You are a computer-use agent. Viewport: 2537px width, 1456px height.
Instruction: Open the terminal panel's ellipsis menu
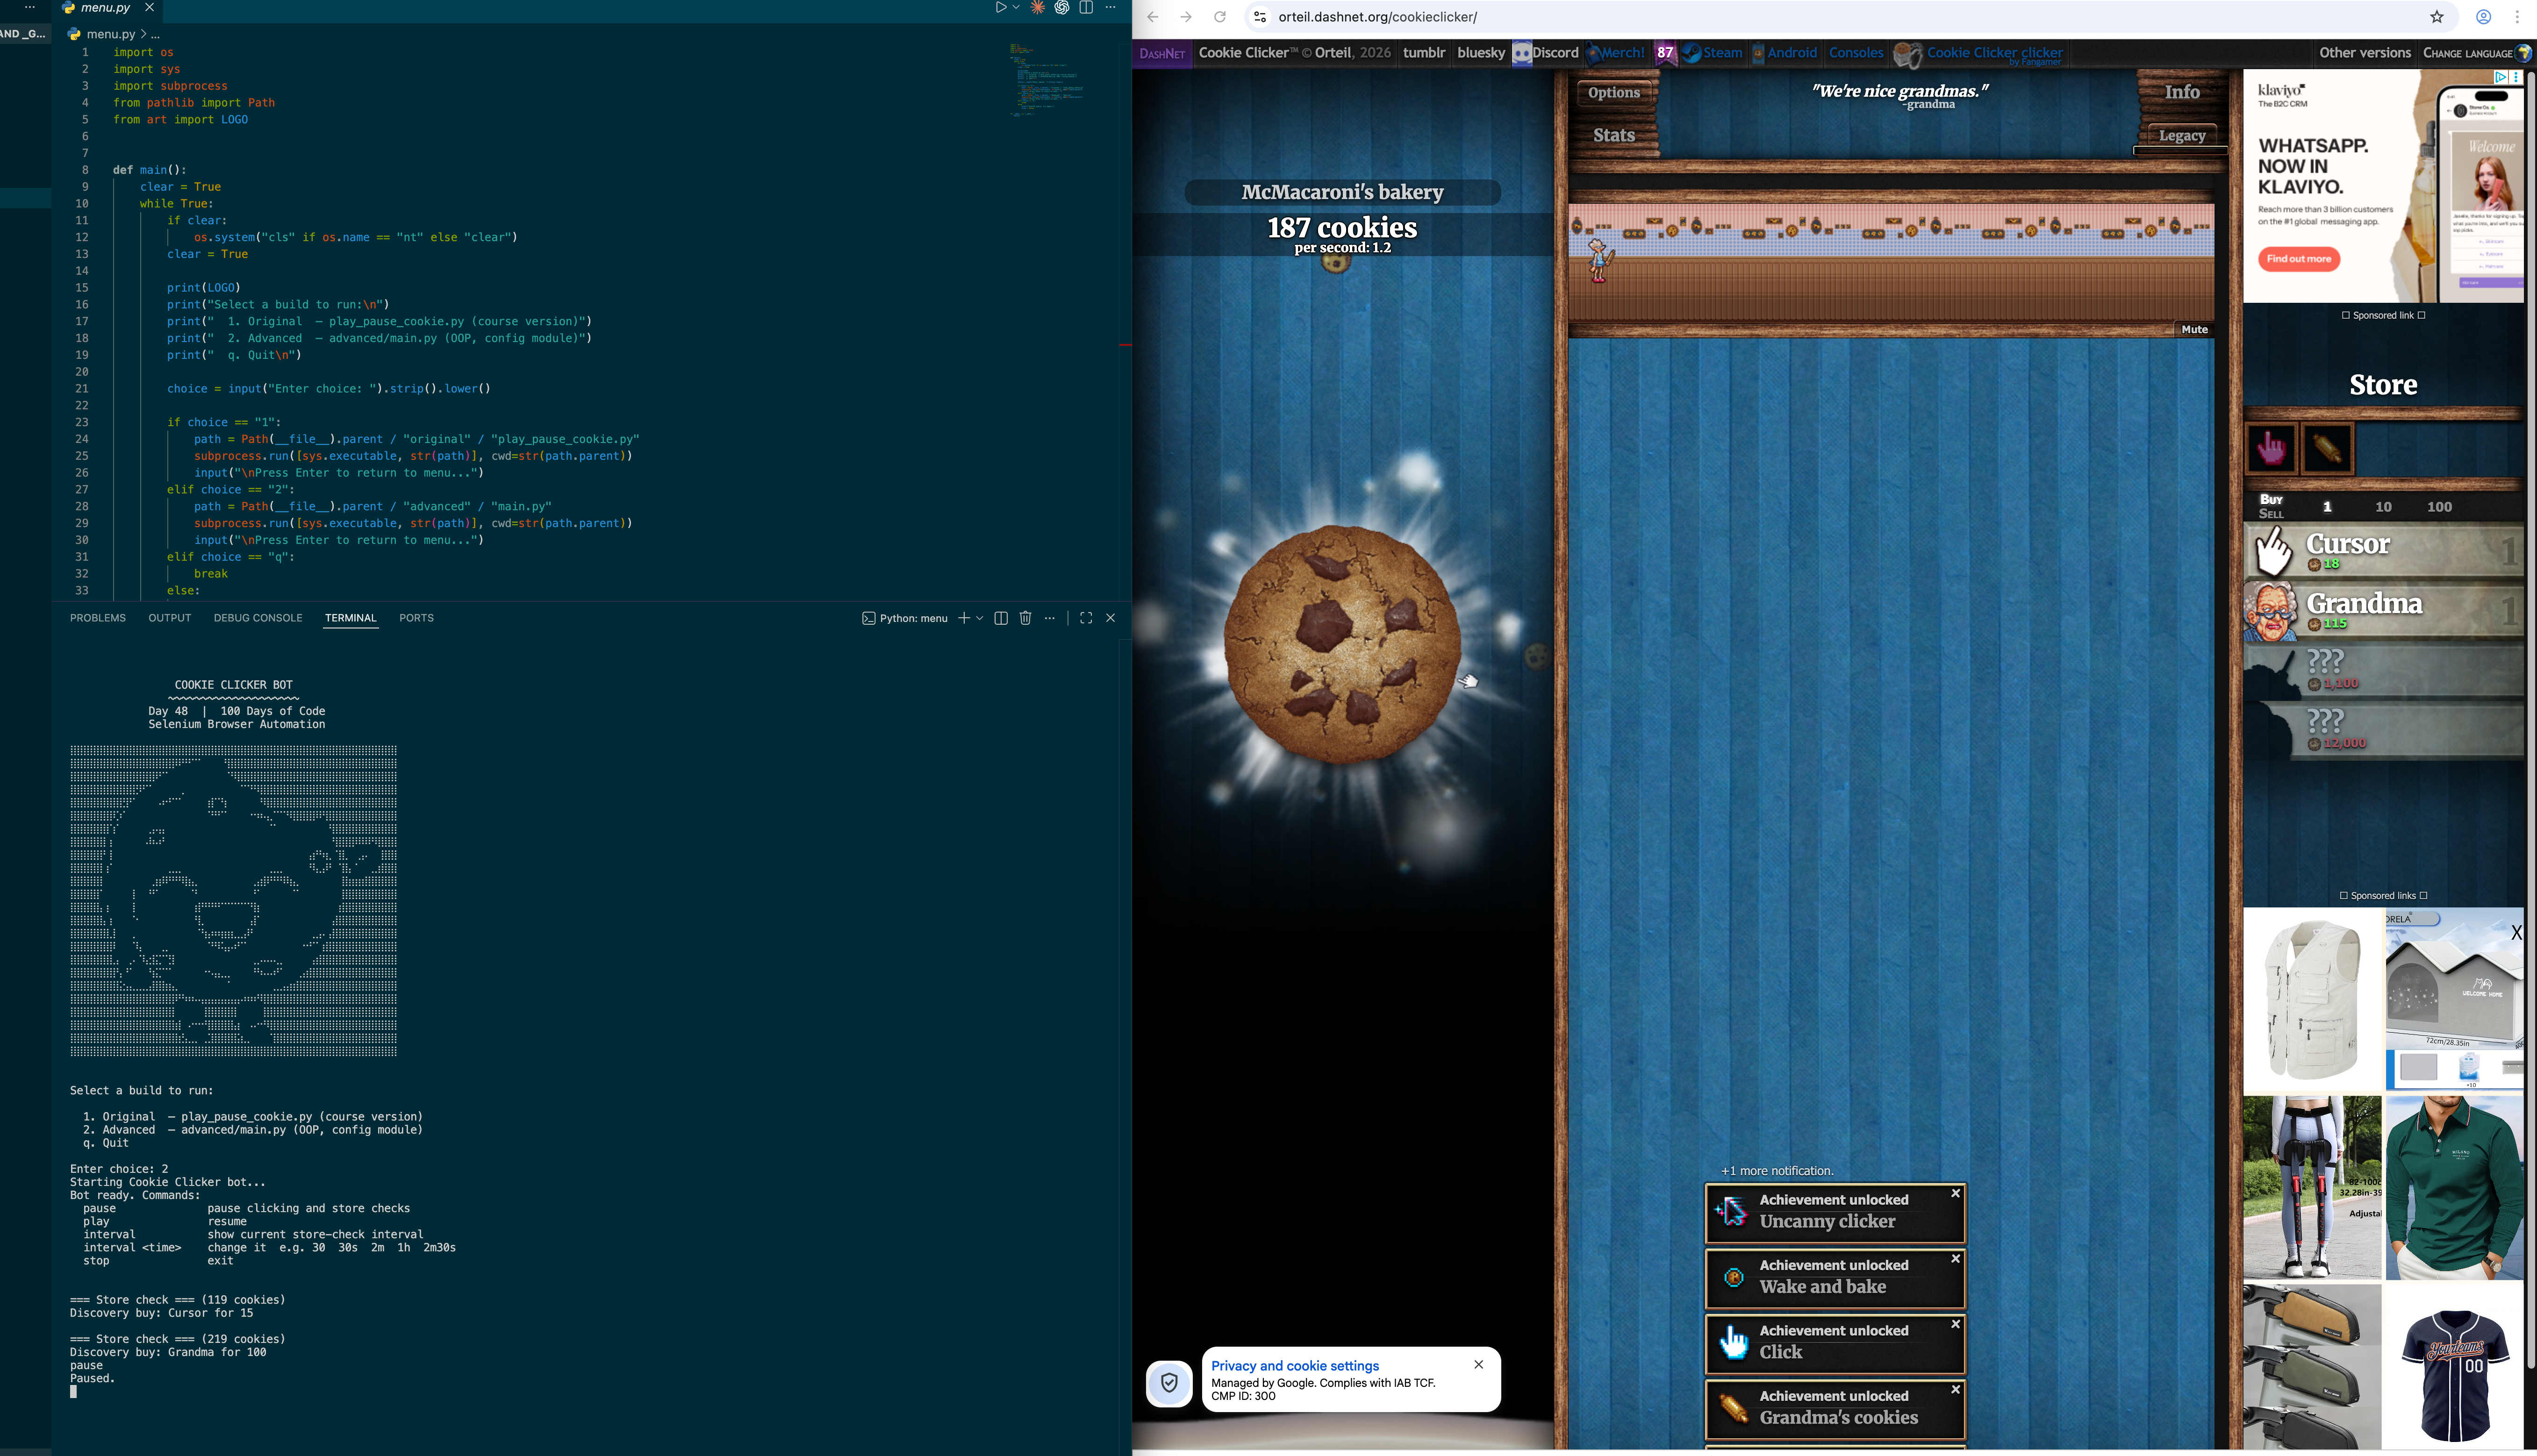tap(1049, 618)
